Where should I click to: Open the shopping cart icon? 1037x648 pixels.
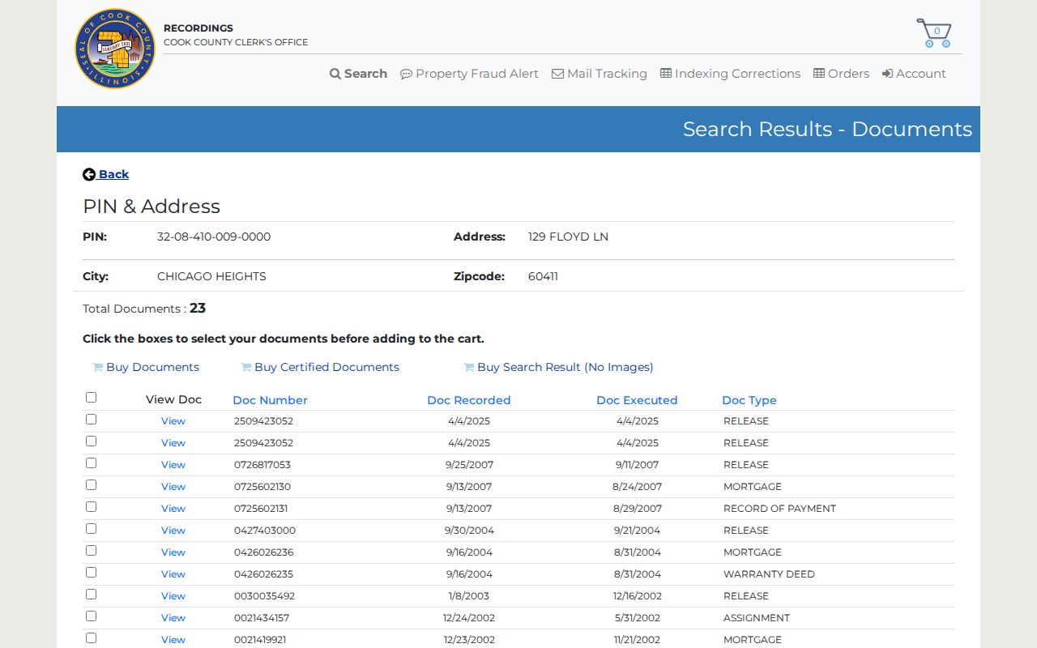point(933,33)
